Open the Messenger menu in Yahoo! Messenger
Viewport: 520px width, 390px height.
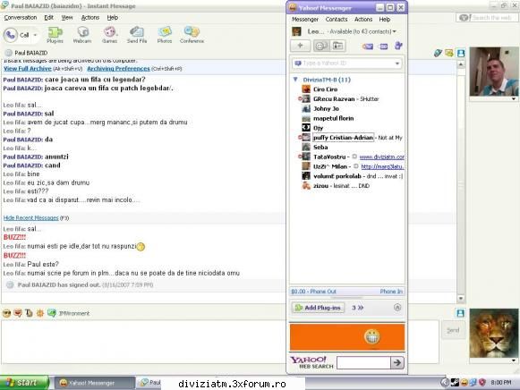tap(305, 20)
